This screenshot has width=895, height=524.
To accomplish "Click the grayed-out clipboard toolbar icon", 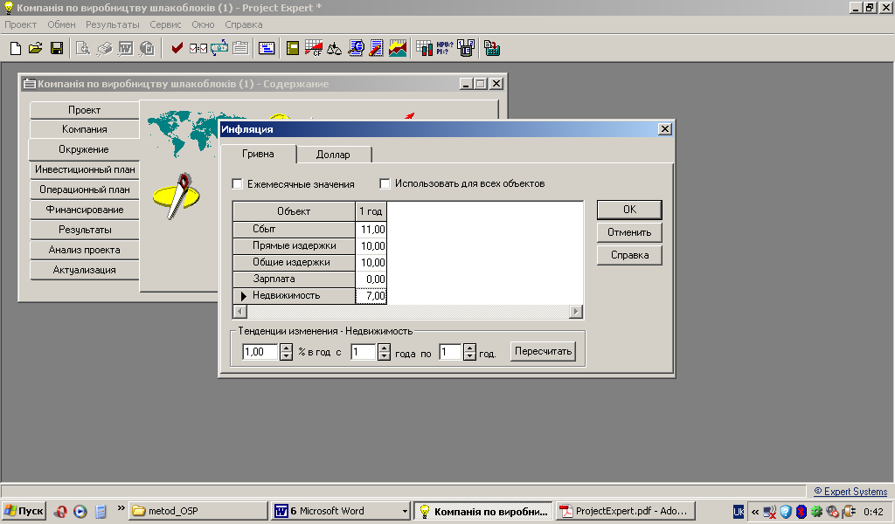I will (x=240, y=48).
